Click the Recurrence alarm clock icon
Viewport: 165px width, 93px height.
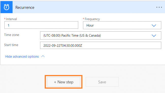(x=6, y=7)
